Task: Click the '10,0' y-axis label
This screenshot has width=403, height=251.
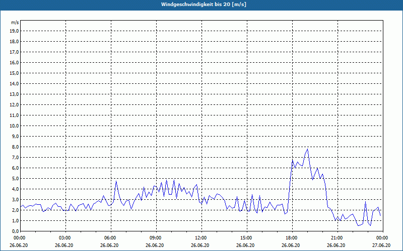Action: coord(14,126)
